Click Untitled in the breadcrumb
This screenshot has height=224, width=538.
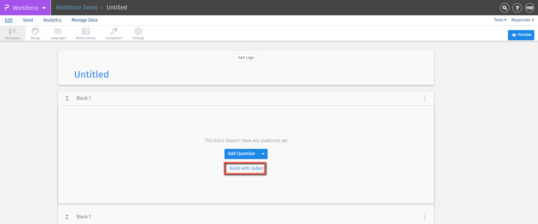point(117,7)
